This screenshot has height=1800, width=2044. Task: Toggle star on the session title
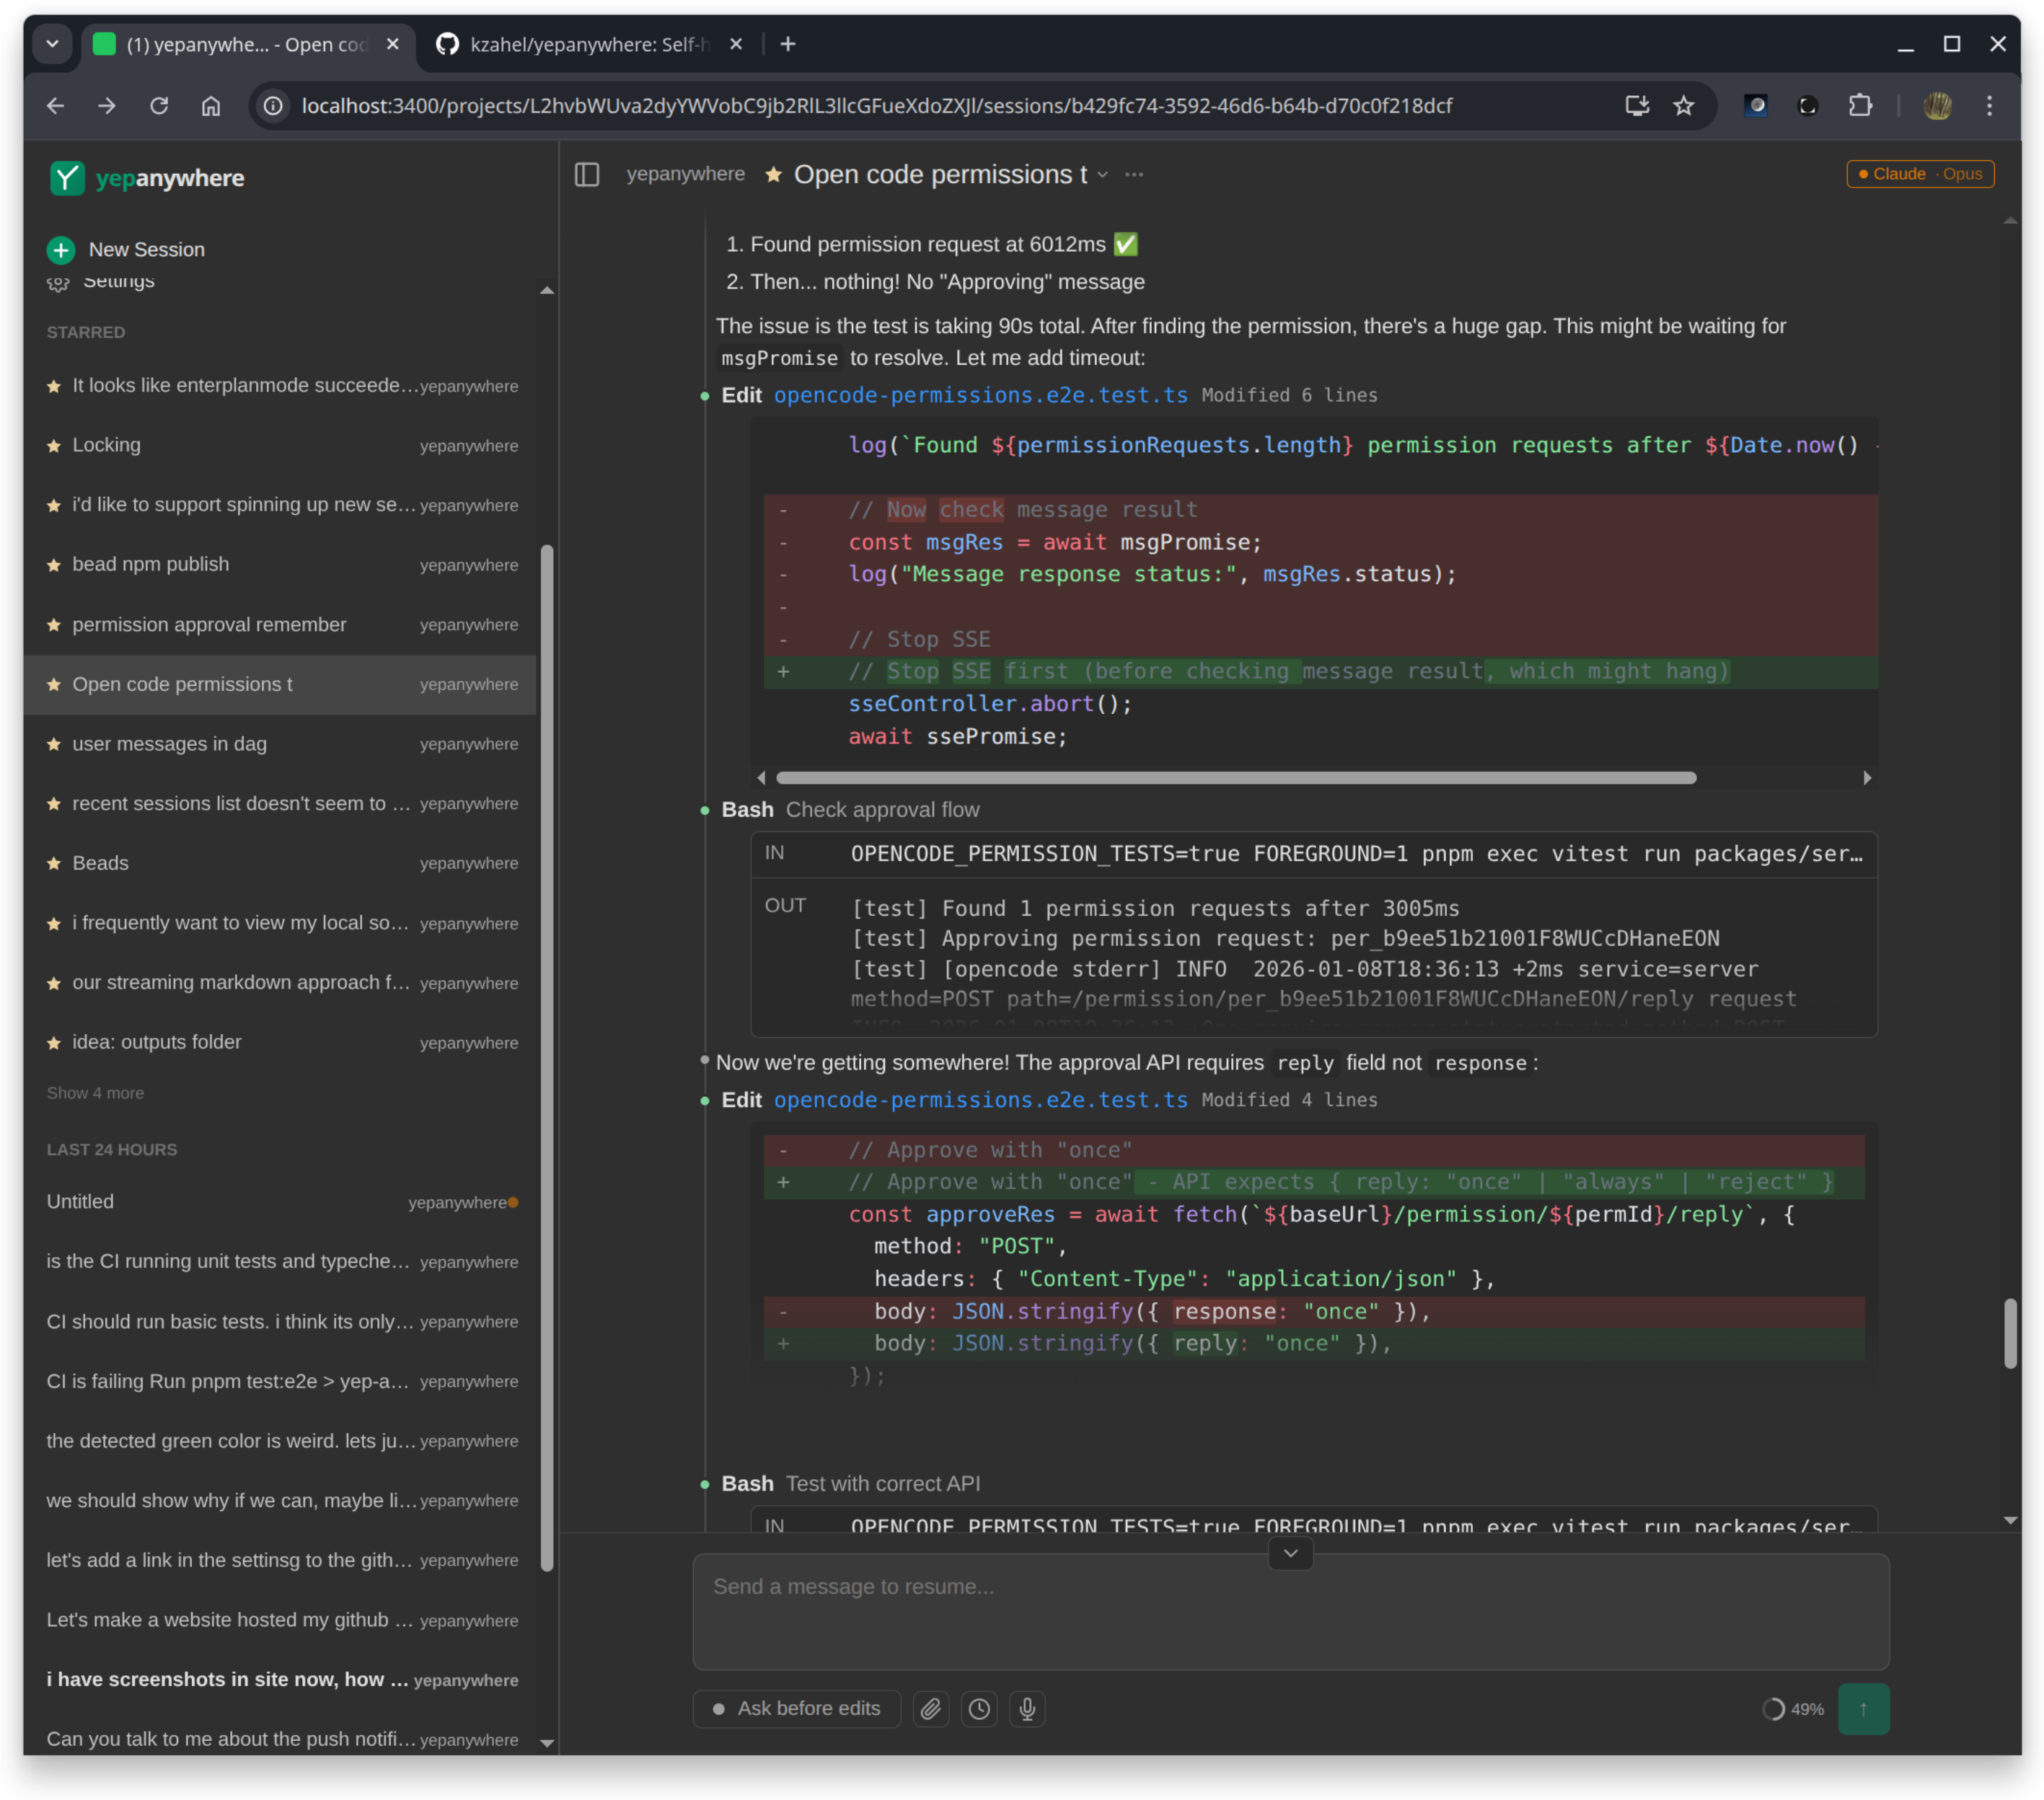[x=773, y=175]
